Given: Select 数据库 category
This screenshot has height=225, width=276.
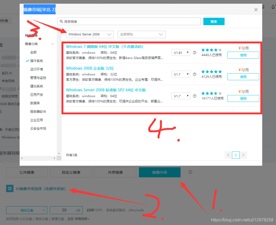Looking at the screenshot, I should pos(35,103).
